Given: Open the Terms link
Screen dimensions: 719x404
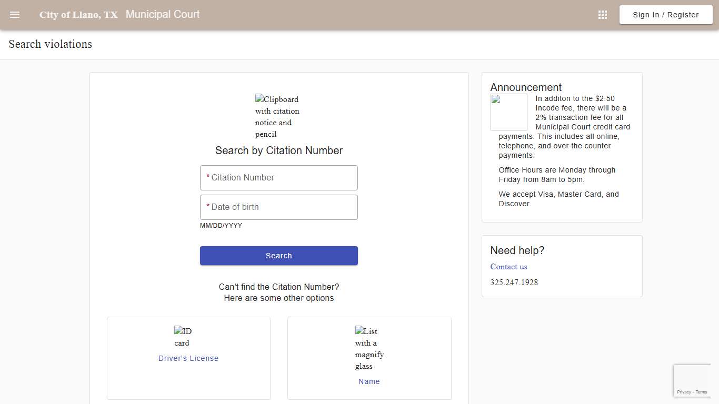Looking at the screenshot, I should point(701,392).
